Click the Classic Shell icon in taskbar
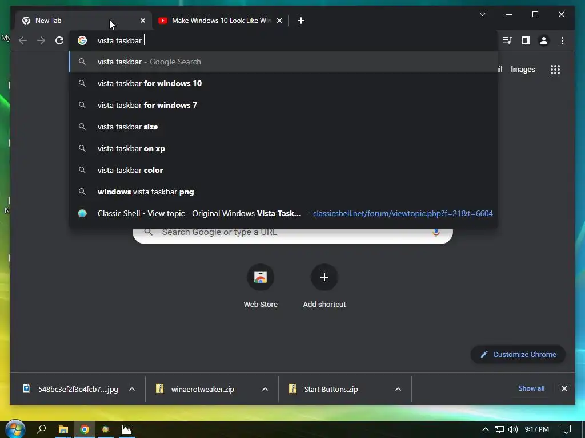 point(106,429)
